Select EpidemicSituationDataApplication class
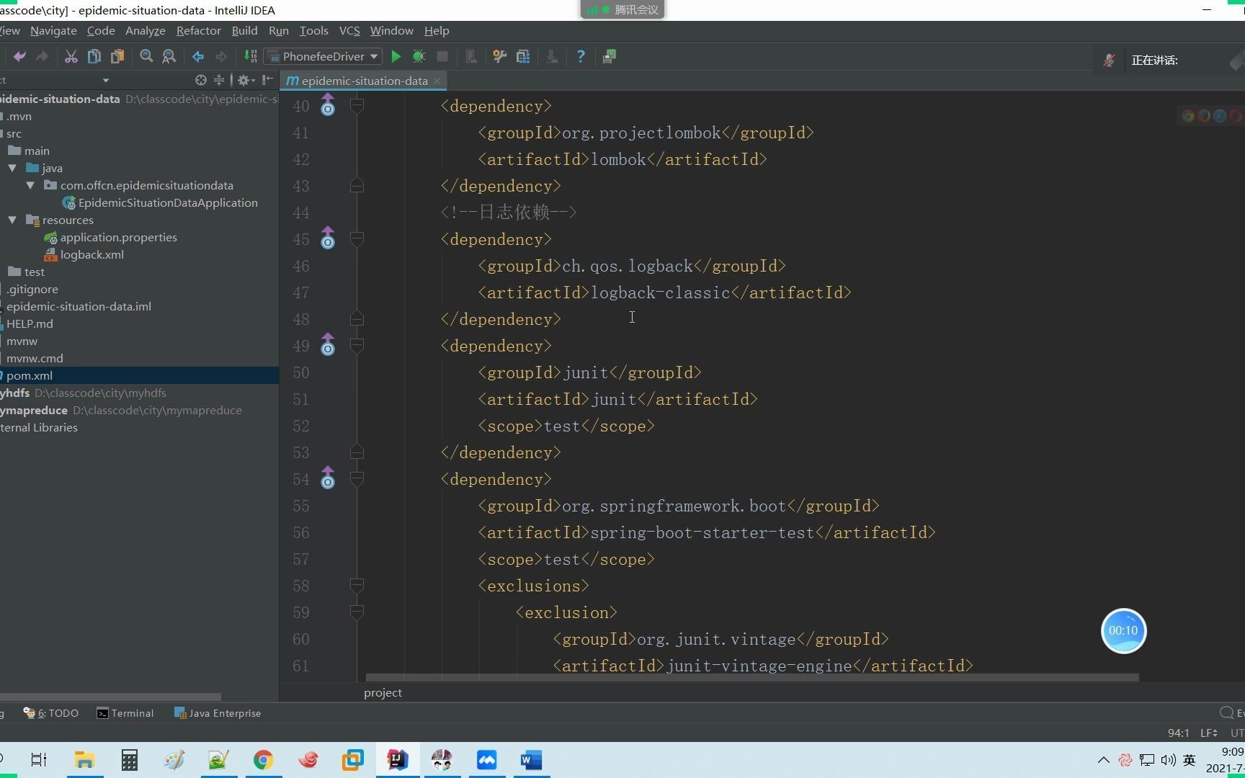Viewport: 1245px width, 778px height. click(x=168, y=202)
